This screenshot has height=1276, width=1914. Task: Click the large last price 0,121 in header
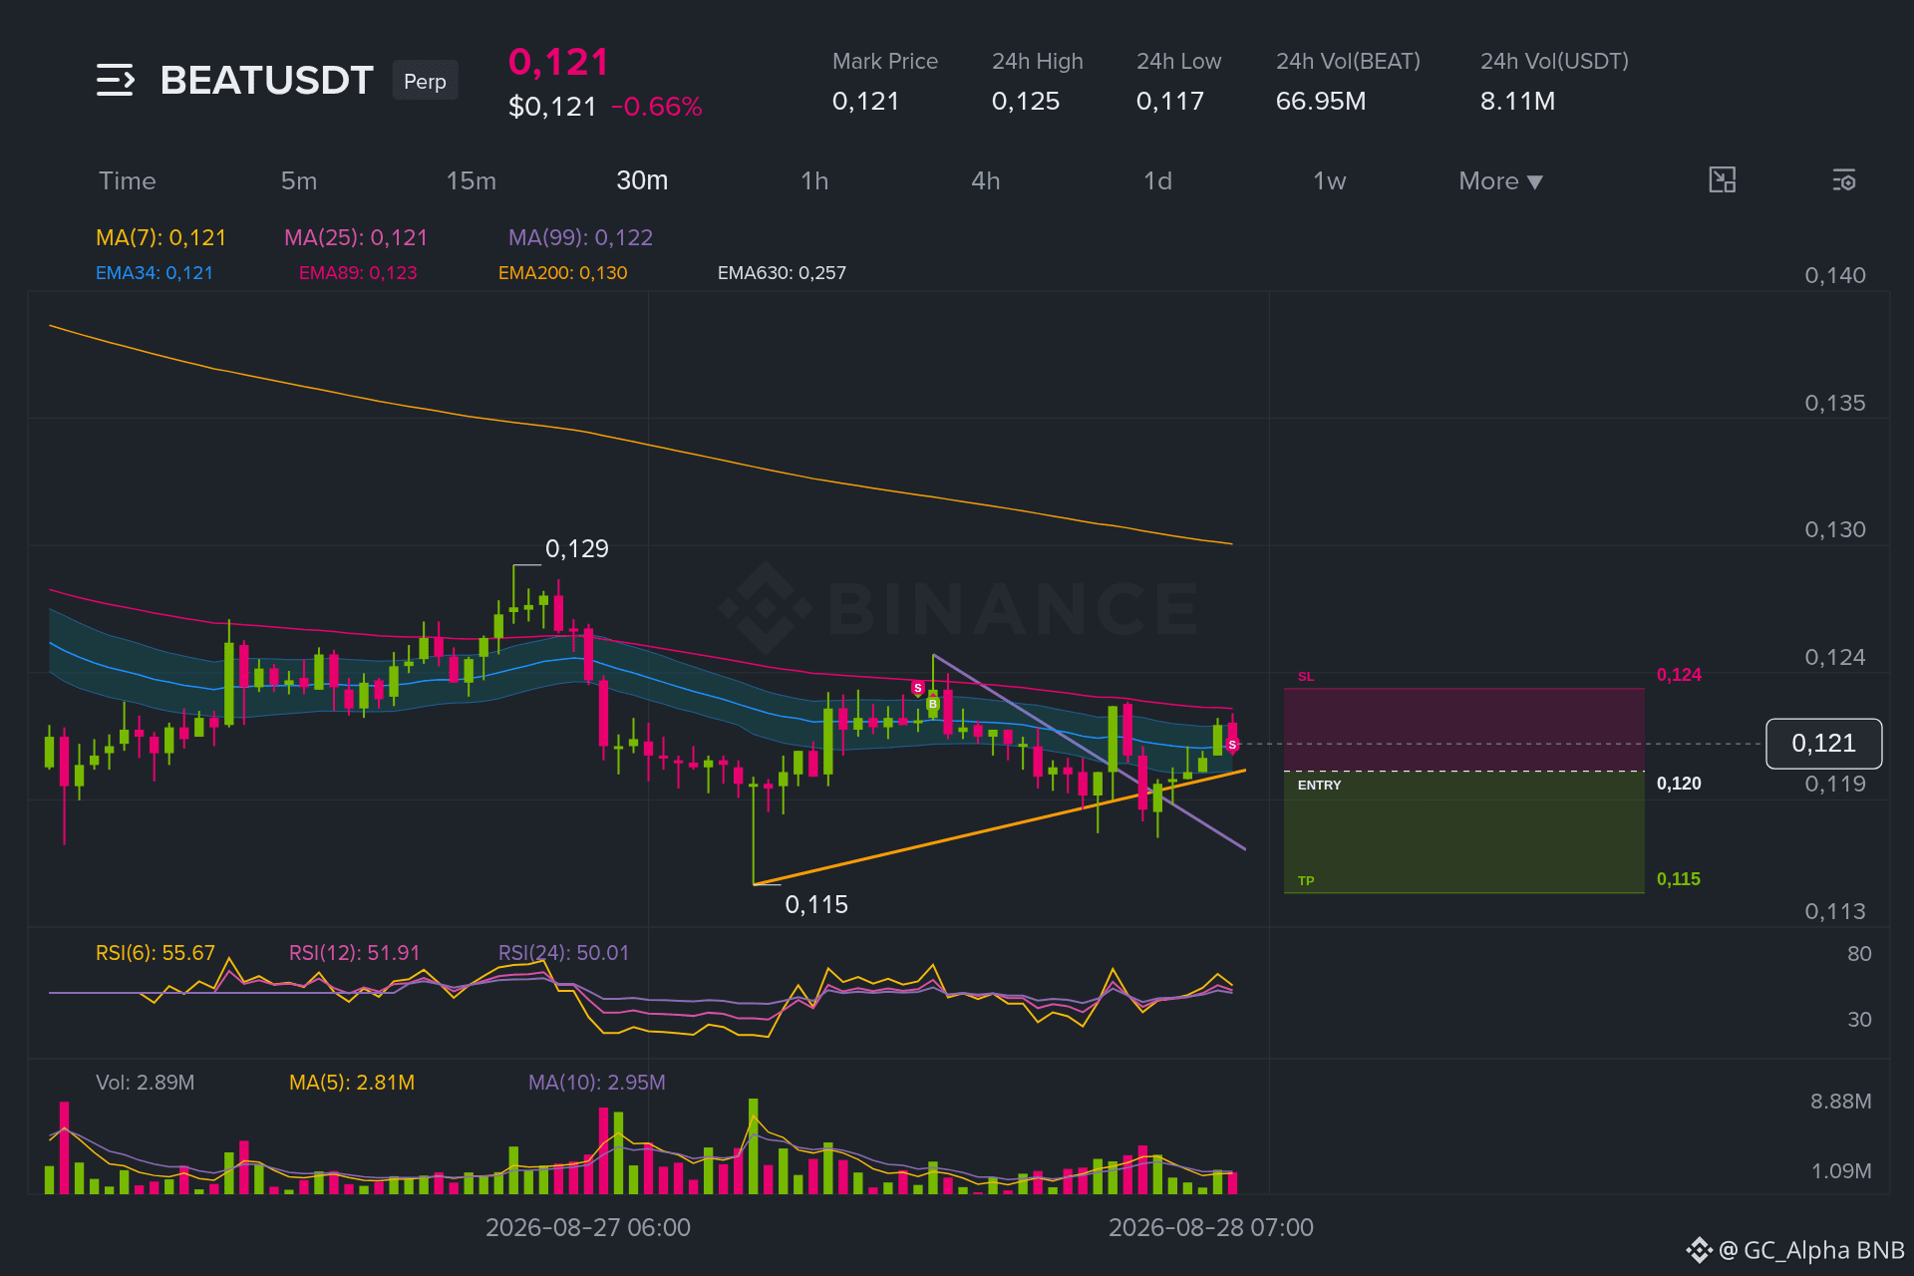[x=558, y=62]
